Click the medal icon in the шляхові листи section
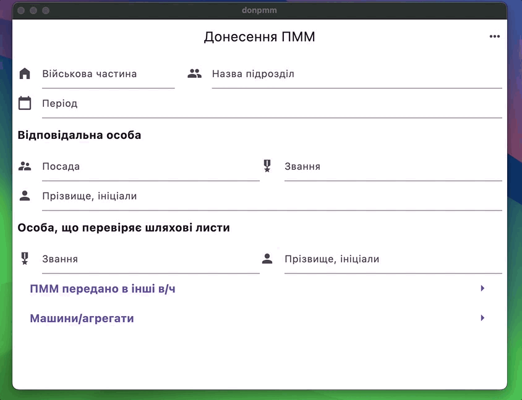 tap(25, 259)
